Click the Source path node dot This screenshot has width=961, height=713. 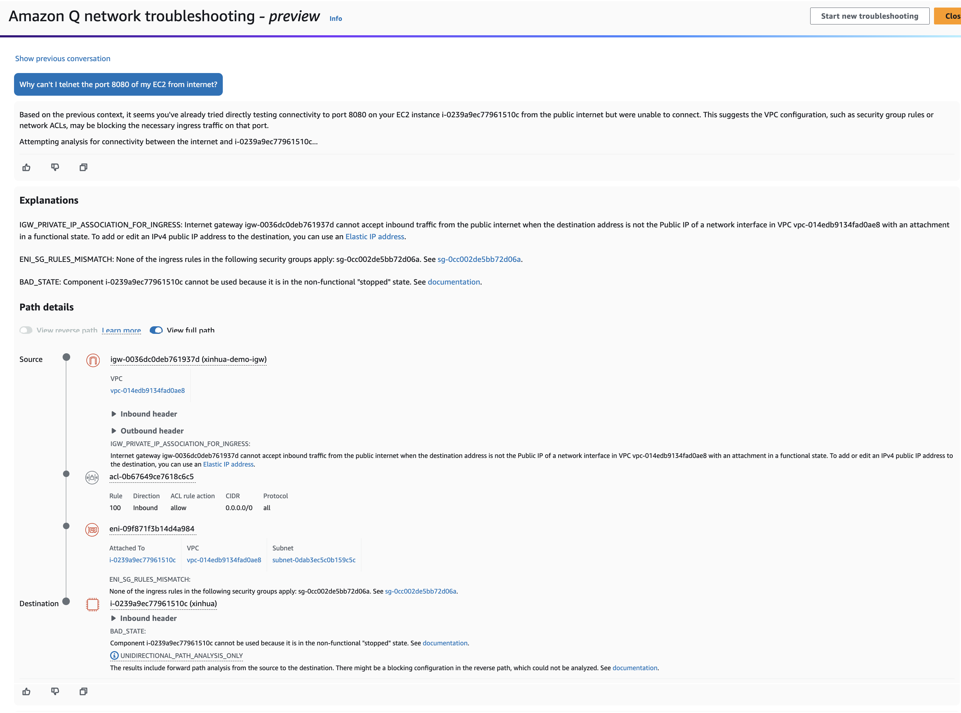coord(66,357)
